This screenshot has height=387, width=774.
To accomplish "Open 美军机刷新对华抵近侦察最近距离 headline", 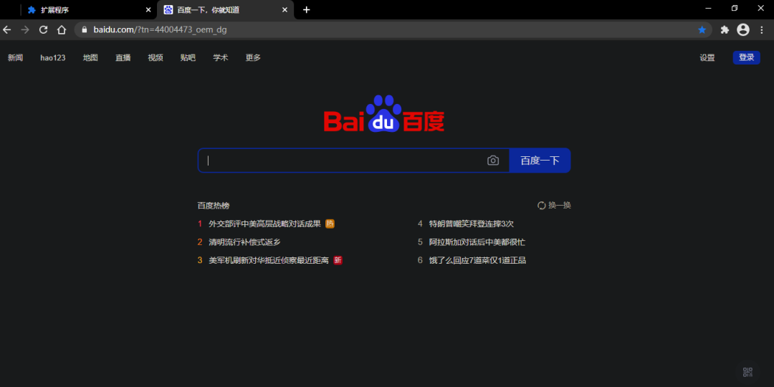I will coord(269,260).
